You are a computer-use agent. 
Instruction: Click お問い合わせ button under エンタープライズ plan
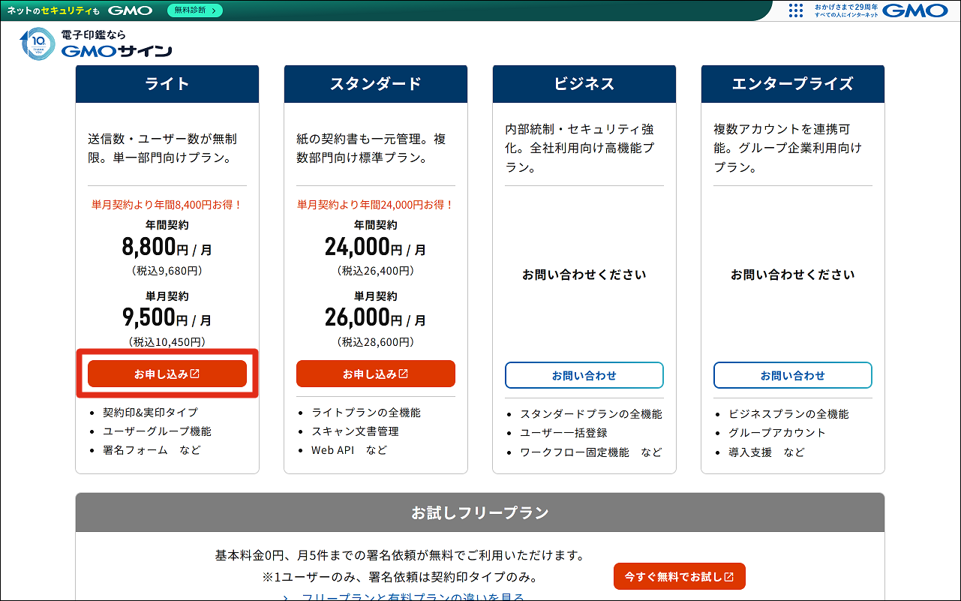tap(792, 374)
